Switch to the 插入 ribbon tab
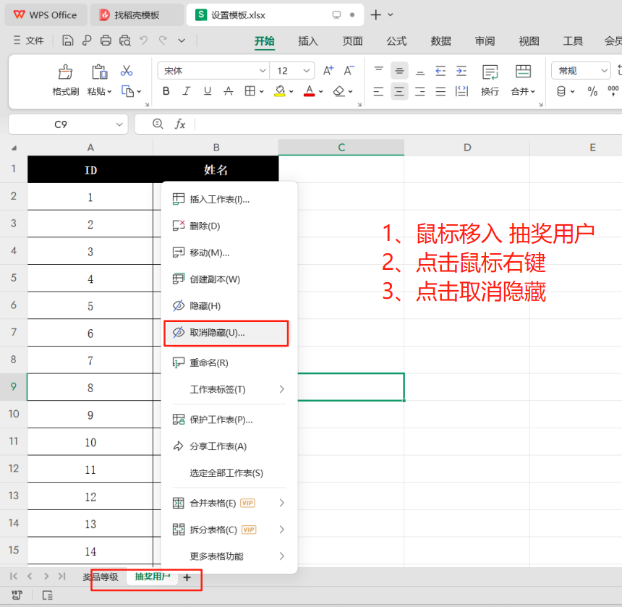Image resolution: width=622 pixels, height=607 pixels. point(308,41)
